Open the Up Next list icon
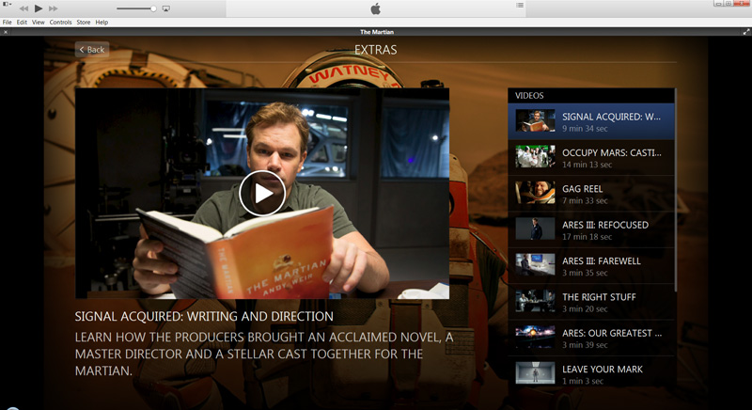752x410 pixels. pyautogui.click(x=520, y=5)
